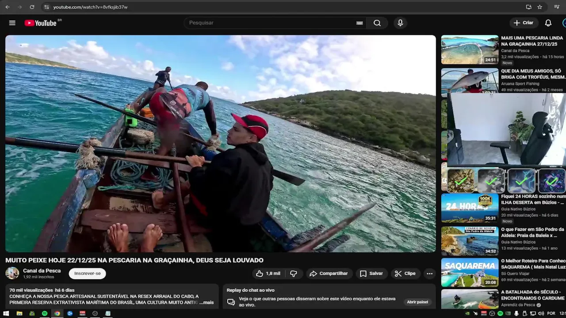The height and width of the screenshot is (318, 566).
Task: Switch to Chrome on the taskbar
Action: pyautogui.click(x=57, y=314)
